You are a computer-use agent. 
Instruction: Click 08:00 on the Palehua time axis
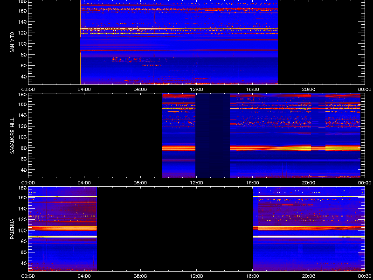pos(140,276)
